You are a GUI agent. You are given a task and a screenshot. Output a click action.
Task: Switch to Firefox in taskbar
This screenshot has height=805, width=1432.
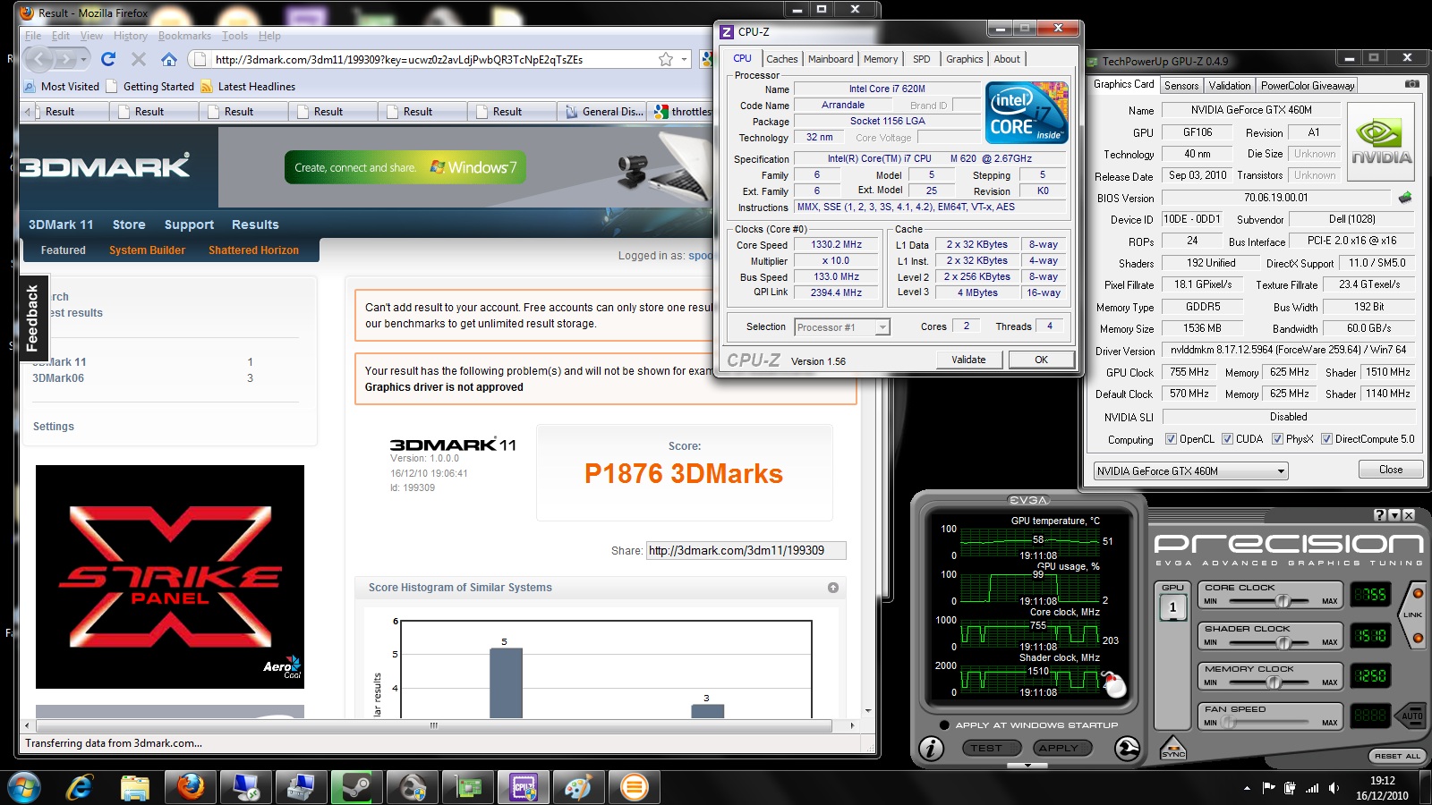coord(190,788)
